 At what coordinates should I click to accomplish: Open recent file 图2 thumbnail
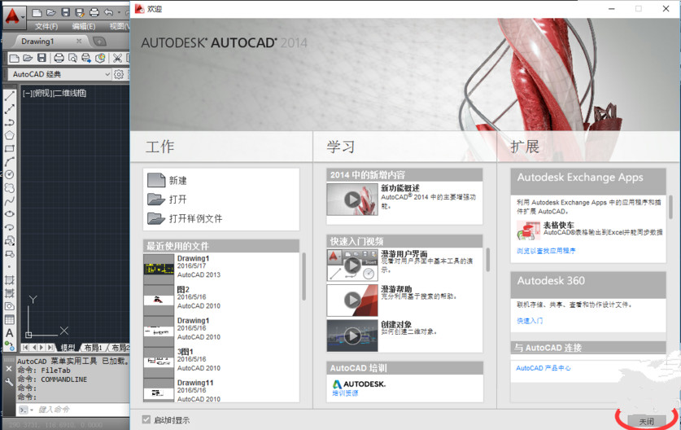[159, 300]
